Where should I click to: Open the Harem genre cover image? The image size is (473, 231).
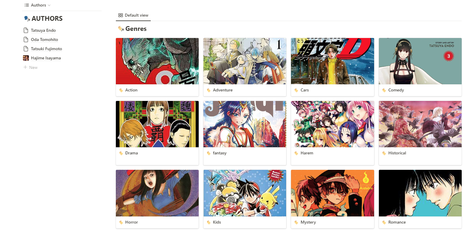click(x=332, y=124)
